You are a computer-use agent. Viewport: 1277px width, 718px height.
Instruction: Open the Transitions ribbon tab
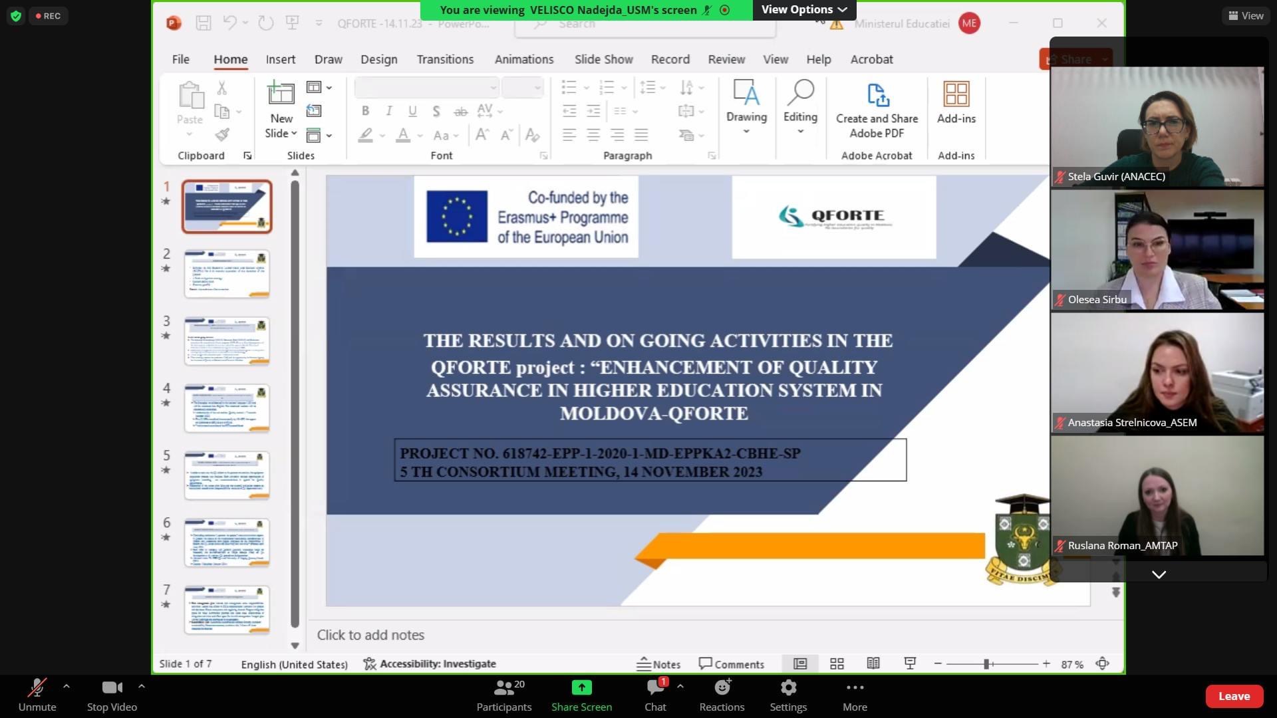click(445, 59)
